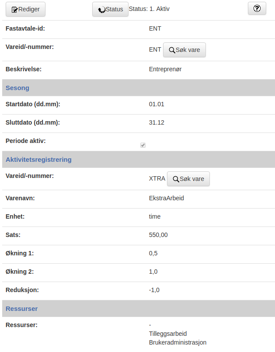
Task: Click Søk vare next to ENT
Action: click(x=184, y=50)
